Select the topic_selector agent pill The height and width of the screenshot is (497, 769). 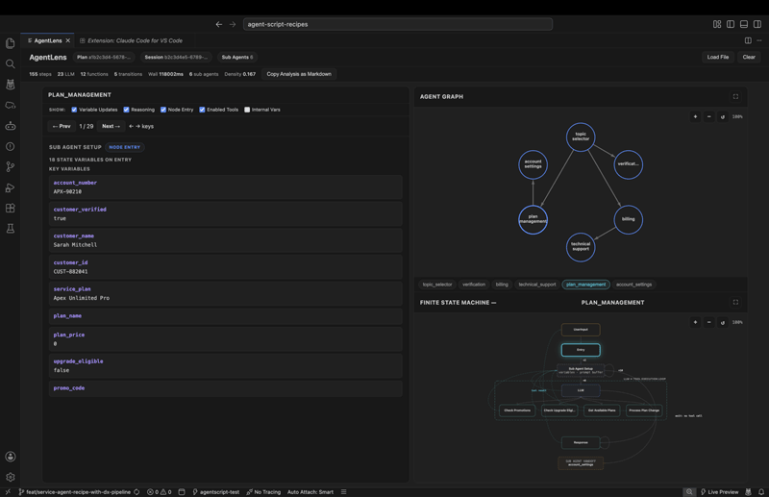437,285
